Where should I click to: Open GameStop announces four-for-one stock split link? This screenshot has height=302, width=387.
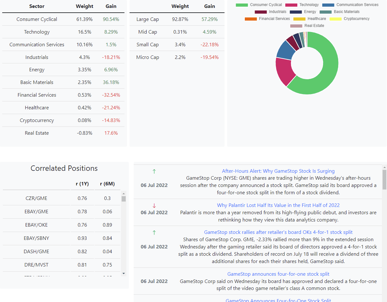278,274
